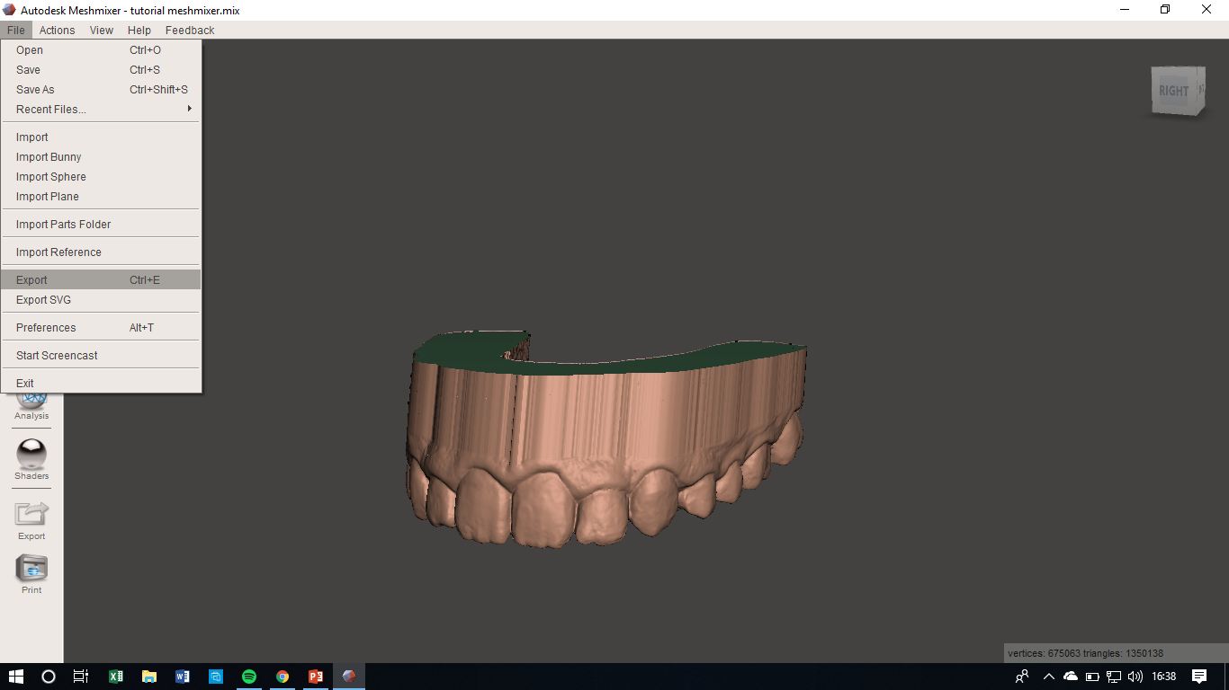1229x690 pixels.
Task: Click the Meshmixer logo in the title bar
Action: coord(9,10)
